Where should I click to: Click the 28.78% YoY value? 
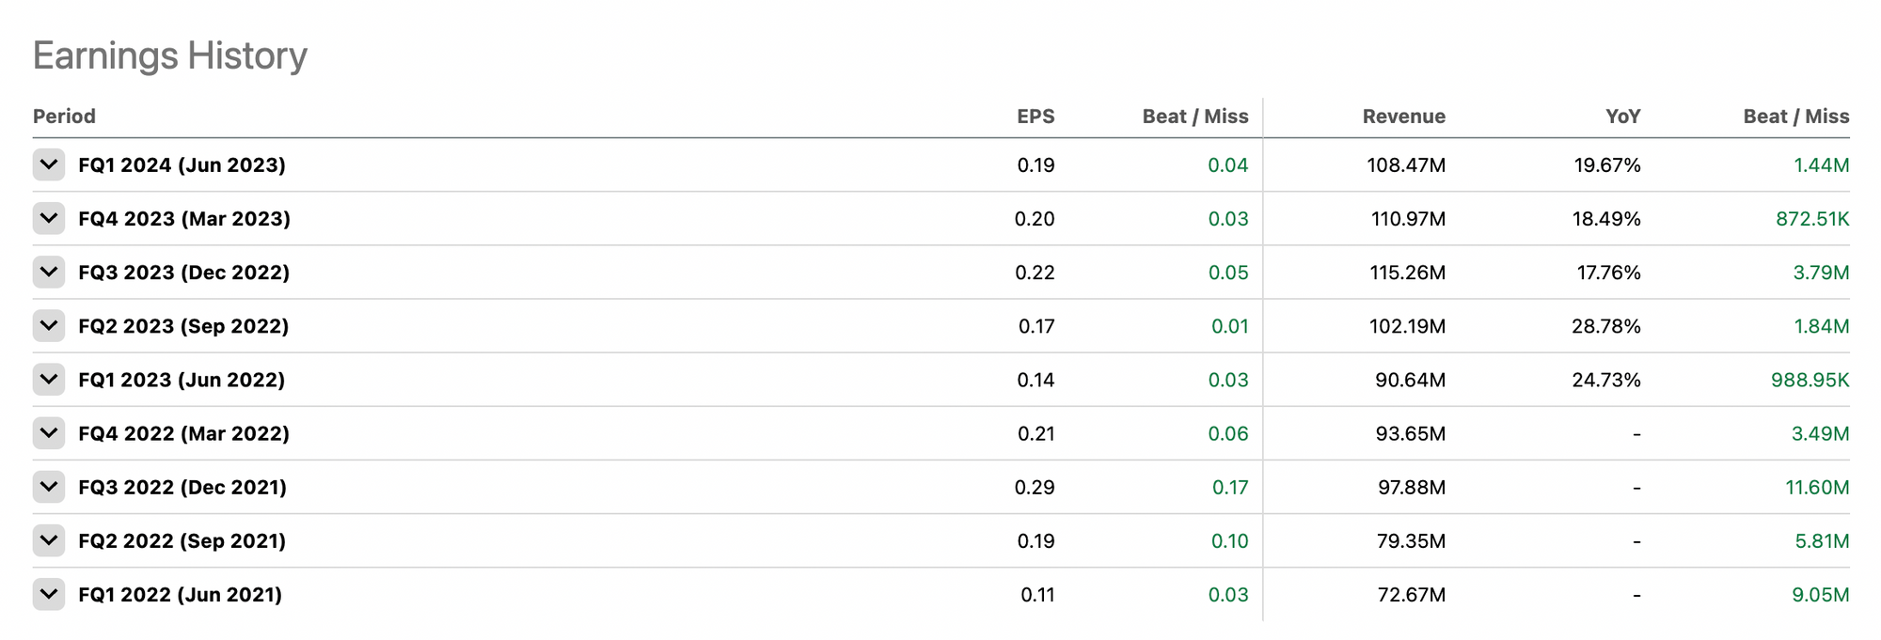1605,326
